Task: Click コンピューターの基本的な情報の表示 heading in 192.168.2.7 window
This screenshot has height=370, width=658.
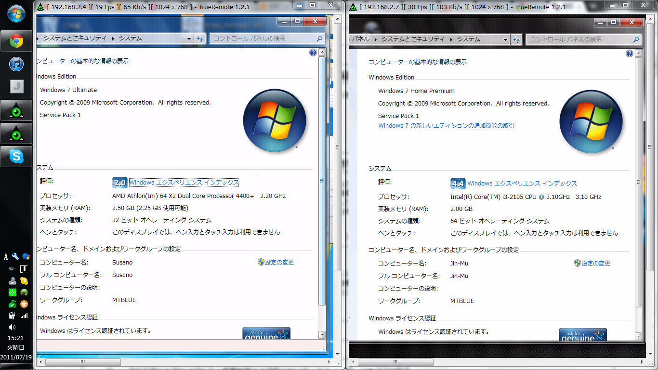Action: click(x=418, y=62)
